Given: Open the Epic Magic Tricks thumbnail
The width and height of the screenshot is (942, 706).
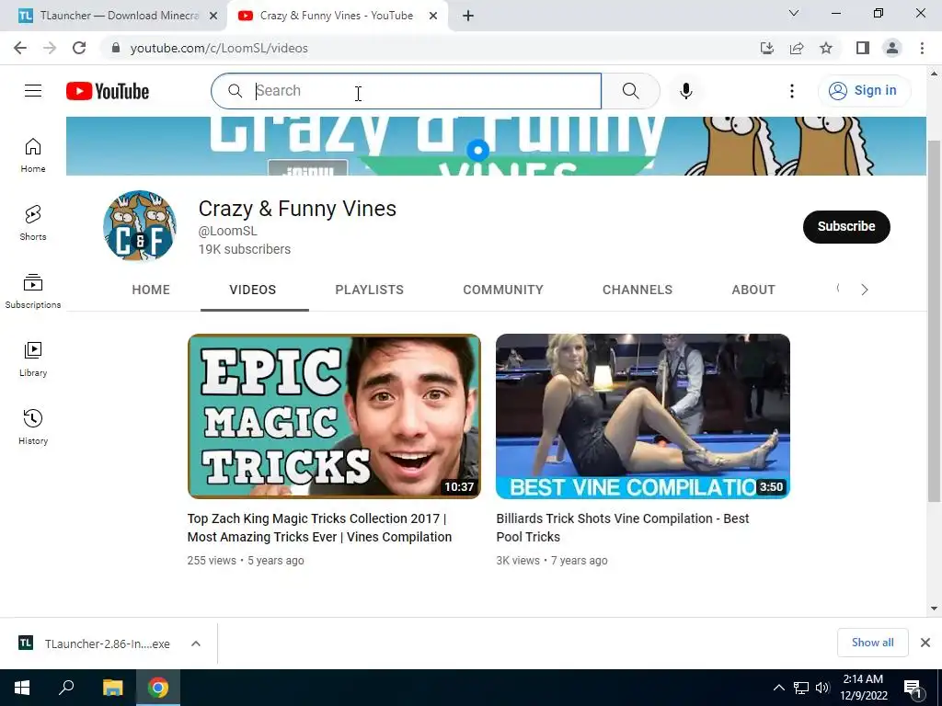Looking at the screenshot, I should pyautogui.click(x=334, y=416).
